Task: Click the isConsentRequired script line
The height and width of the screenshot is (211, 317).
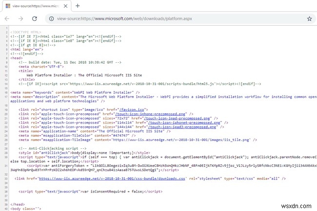Action: click(90, 192)
